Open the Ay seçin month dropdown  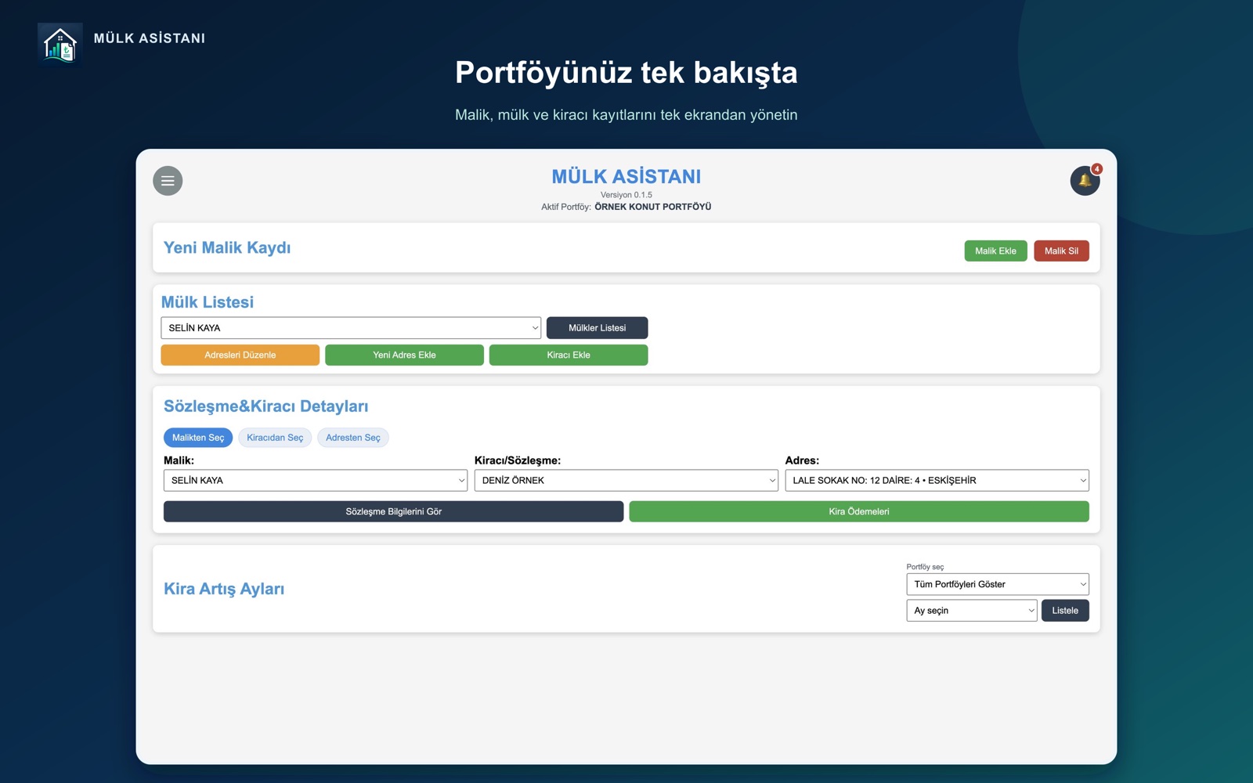click(972, 611)
